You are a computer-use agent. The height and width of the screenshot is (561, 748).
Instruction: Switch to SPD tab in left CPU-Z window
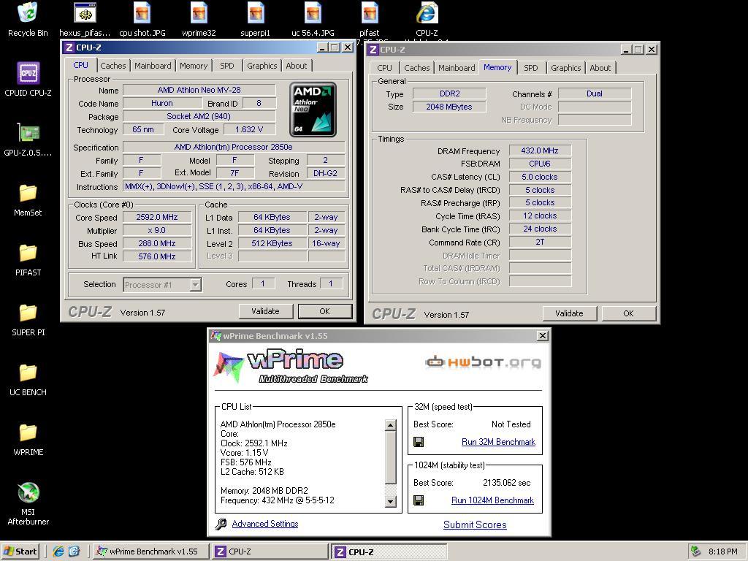227,66
